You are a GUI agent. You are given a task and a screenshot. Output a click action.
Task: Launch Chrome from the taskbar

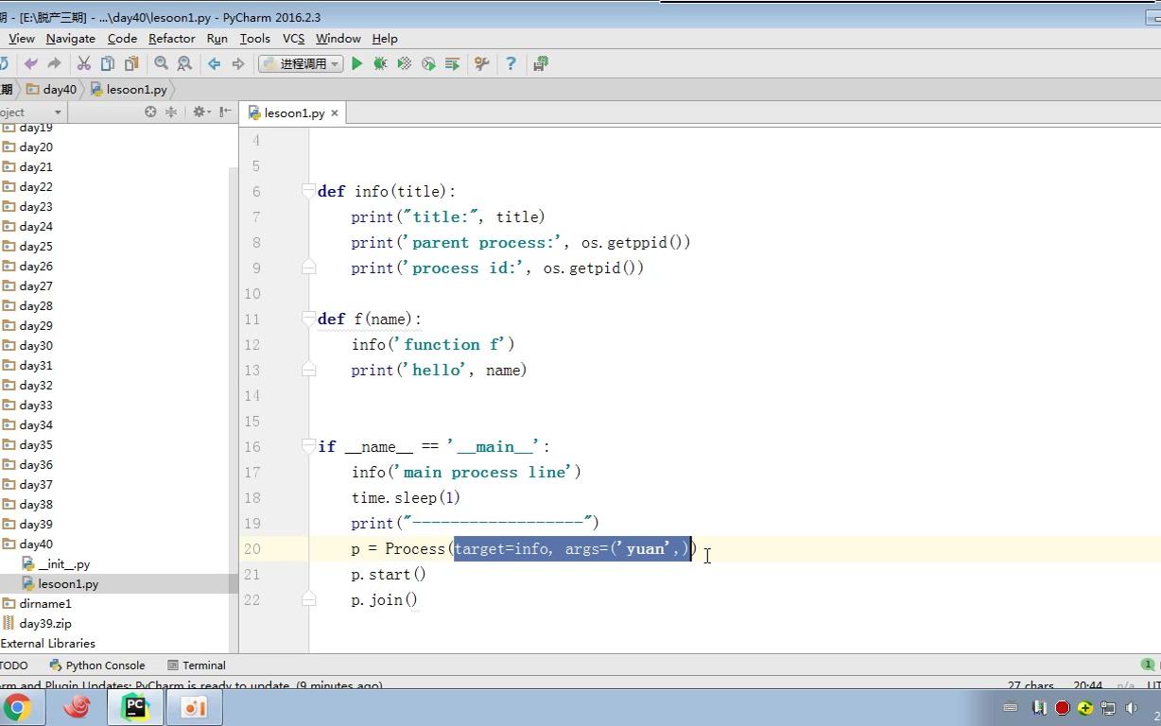coord(21,706)
